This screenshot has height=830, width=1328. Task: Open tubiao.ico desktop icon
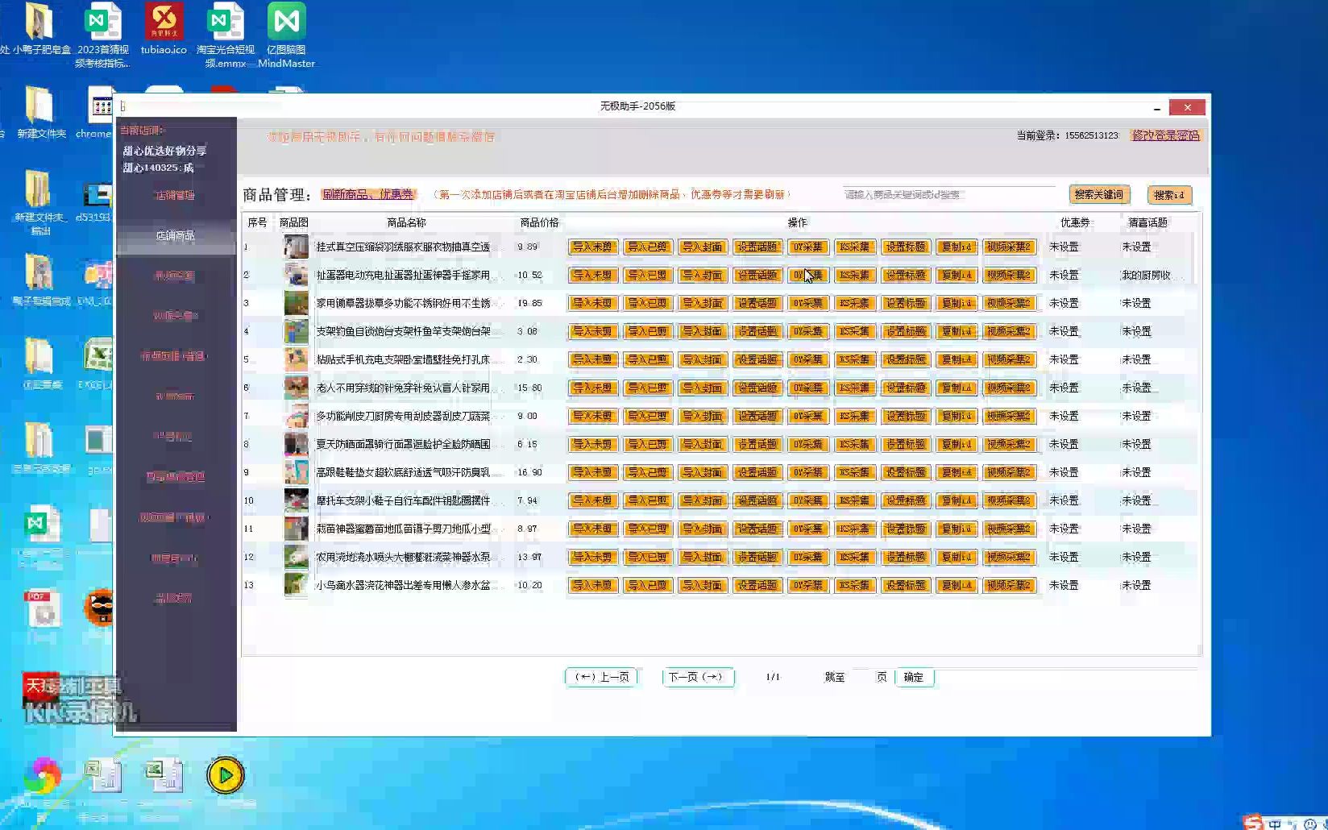(x=164, y=29)
